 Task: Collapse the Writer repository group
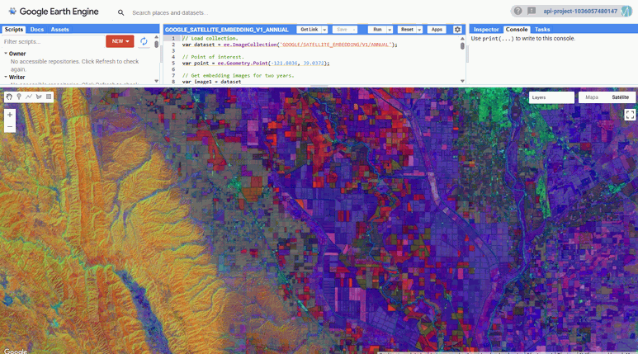point(6,77)
